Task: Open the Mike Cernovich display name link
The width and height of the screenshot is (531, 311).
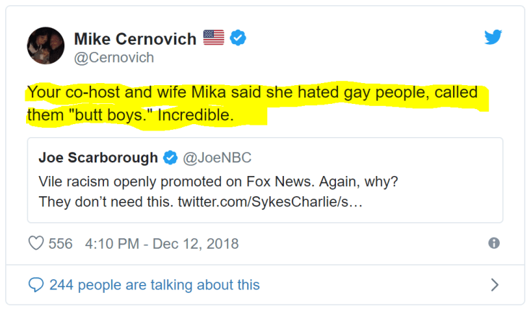Action: 135,38
